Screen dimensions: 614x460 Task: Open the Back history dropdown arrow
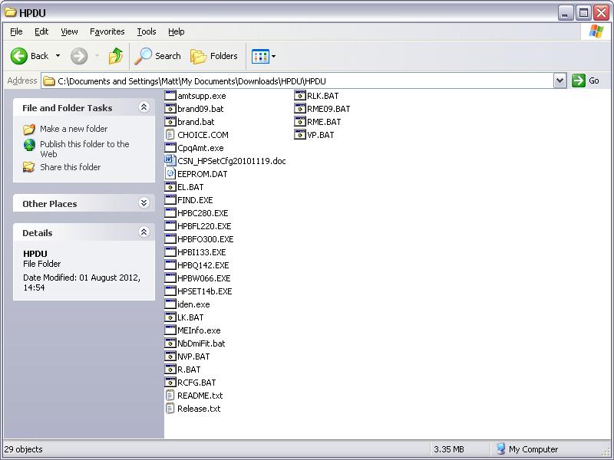(58, 56)
